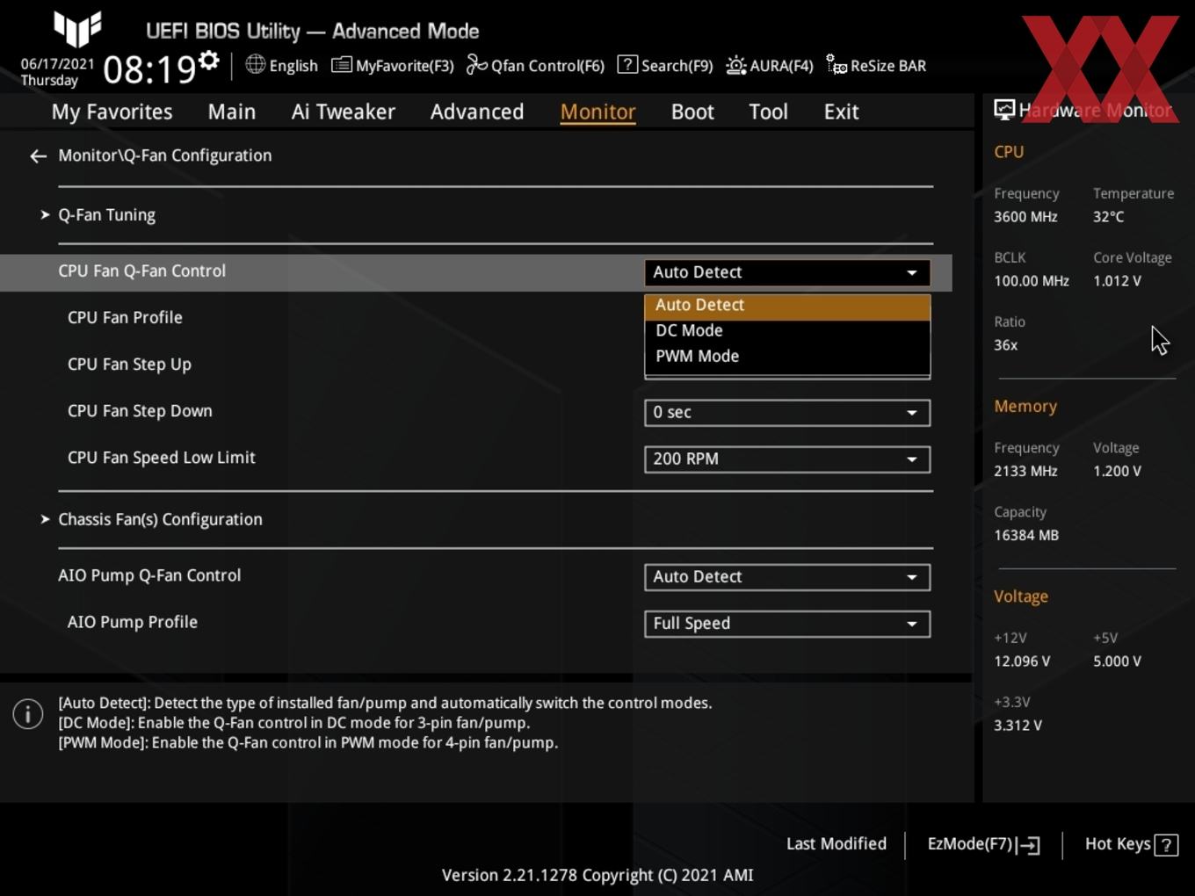Click the 1.012 V core voltage value
The image size is (1195, 896).
click(1117, 281)
